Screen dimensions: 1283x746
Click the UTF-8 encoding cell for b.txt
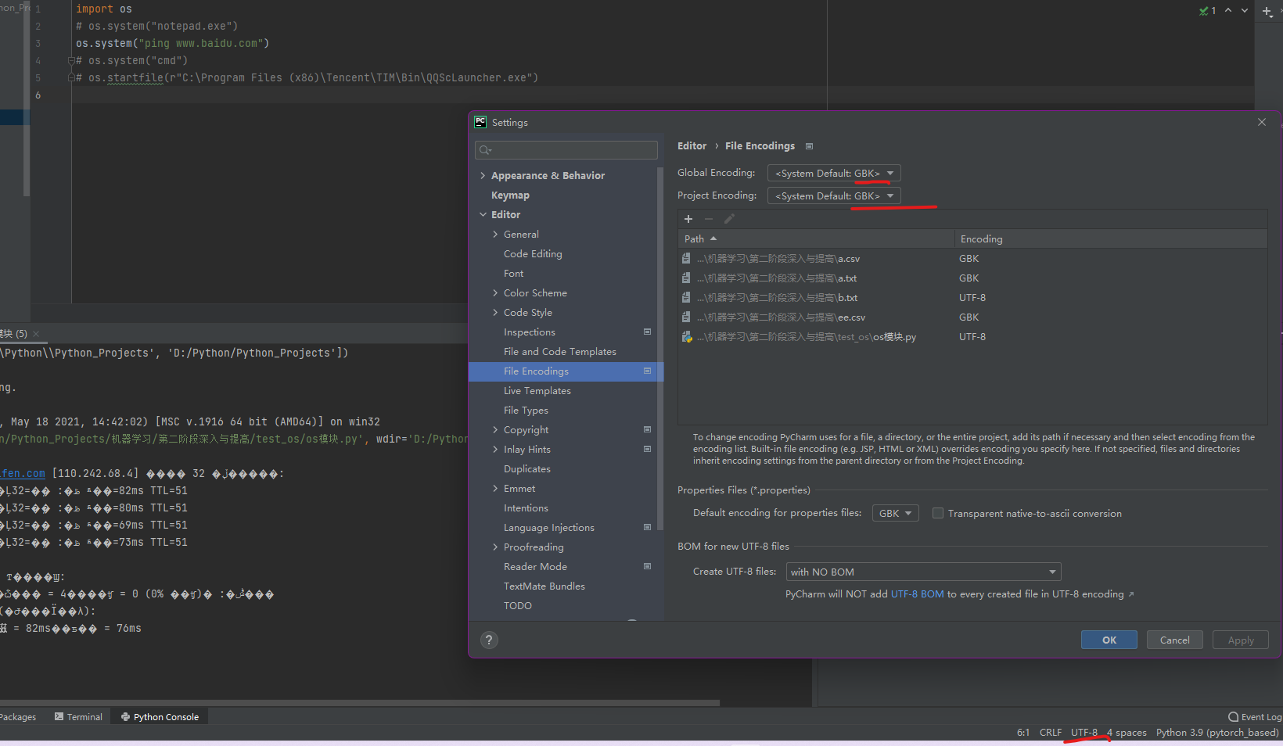point(972,298)
